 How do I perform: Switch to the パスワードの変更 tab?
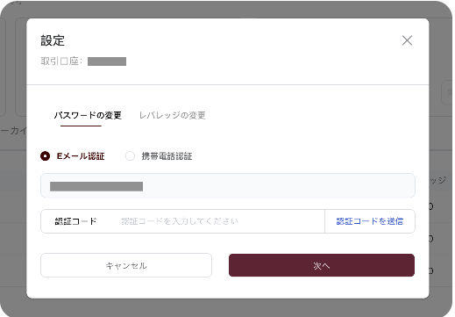tap(88, 115)
